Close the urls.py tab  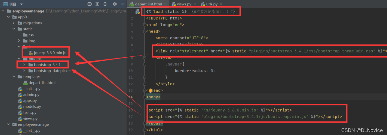tap(221, 4)
